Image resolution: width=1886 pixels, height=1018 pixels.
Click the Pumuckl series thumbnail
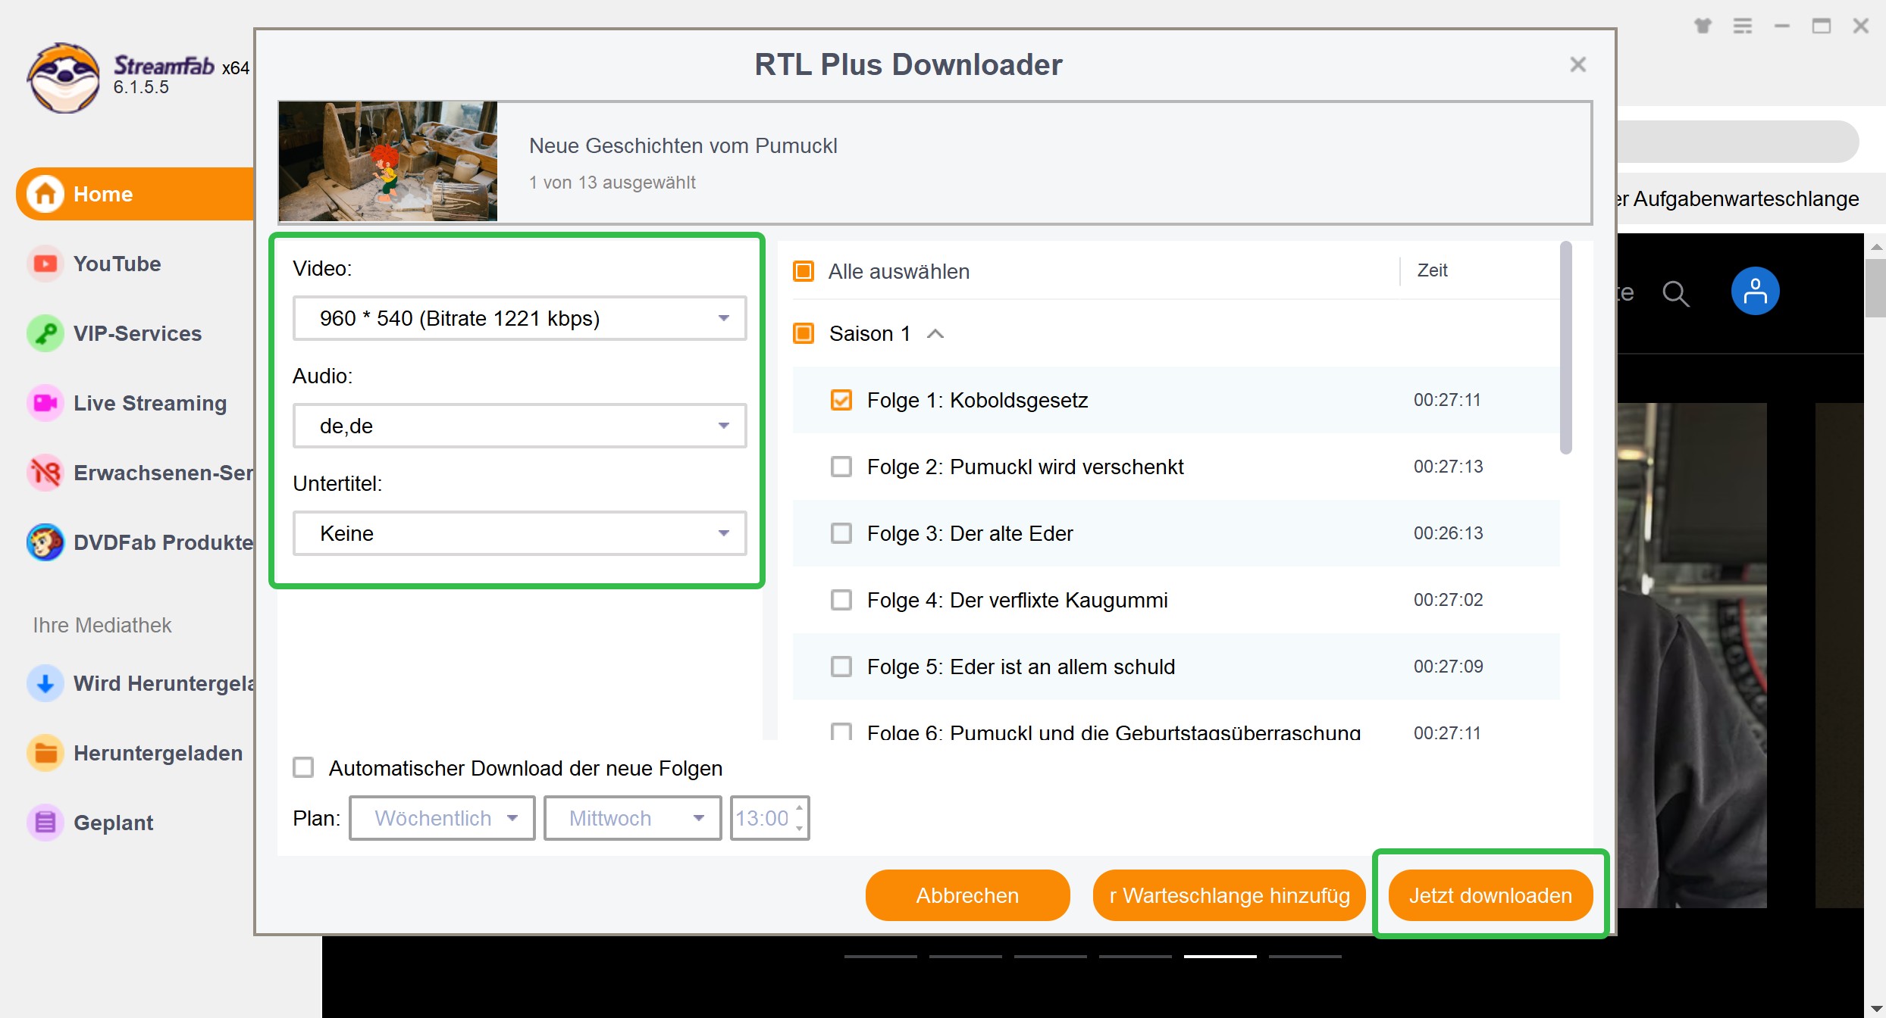(388, 161)
